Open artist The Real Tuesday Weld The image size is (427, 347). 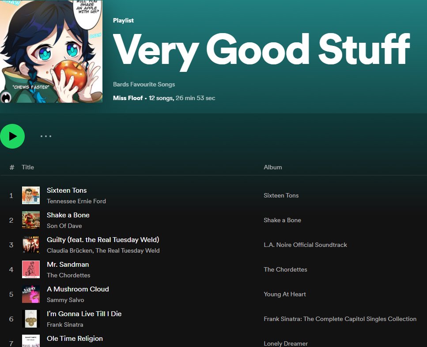tap(128, 251)
